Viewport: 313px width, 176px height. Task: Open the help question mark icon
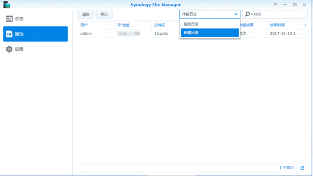tap(275, 4)
